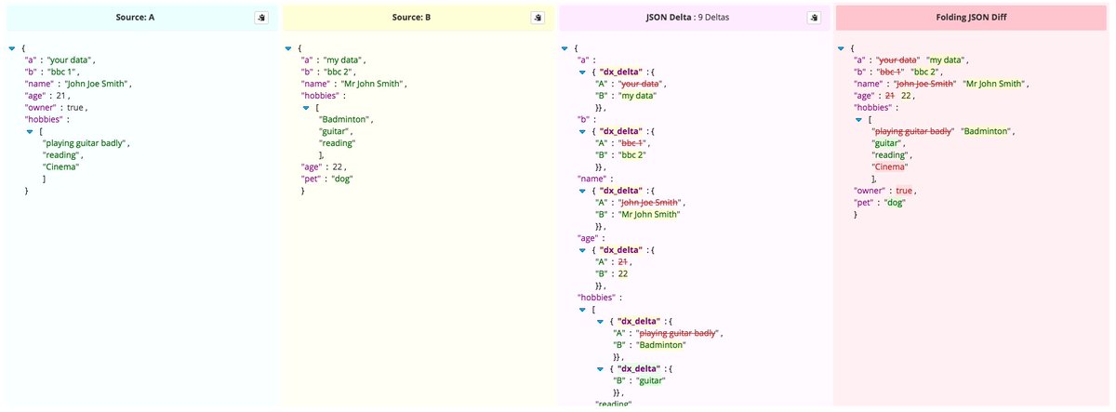Click "John Joe Smith" value in Source A
Viewport: 1116px width, 412px height.
96,84
